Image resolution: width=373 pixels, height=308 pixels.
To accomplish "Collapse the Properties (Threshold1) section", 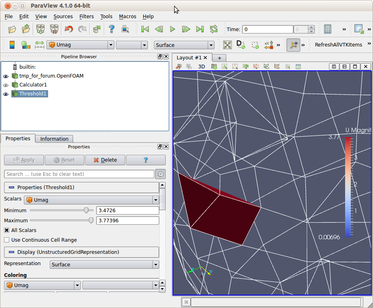I will tap(81, 188).
